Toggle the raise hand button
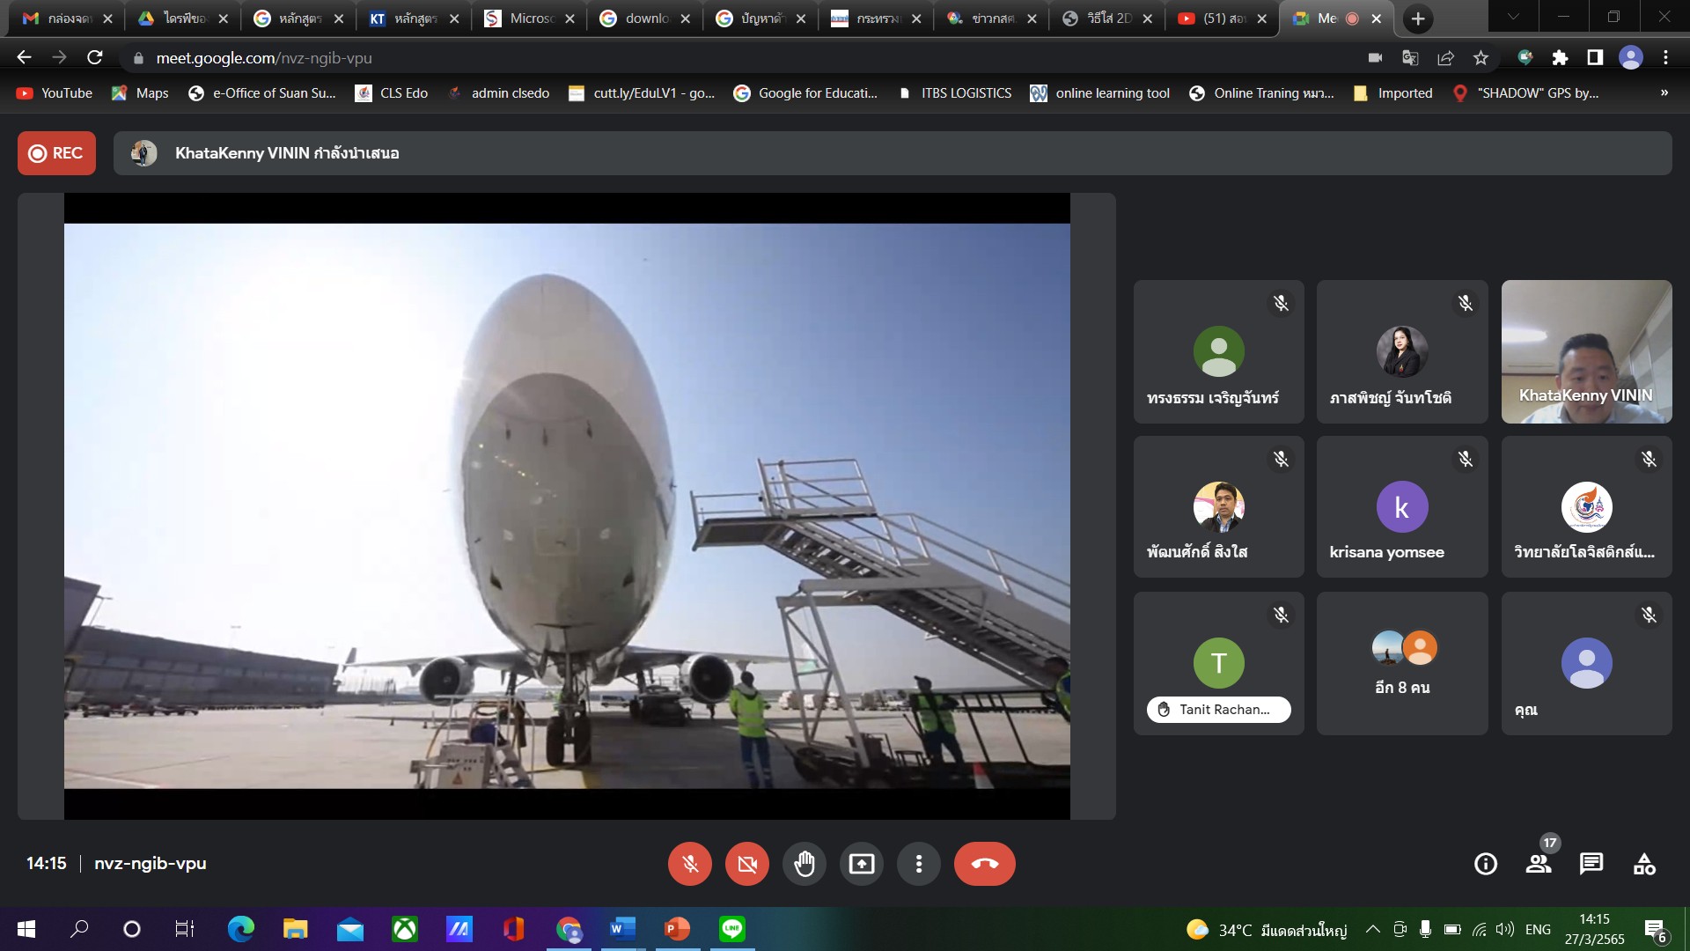Screen dimensions: 1690x951 point(804,864)
